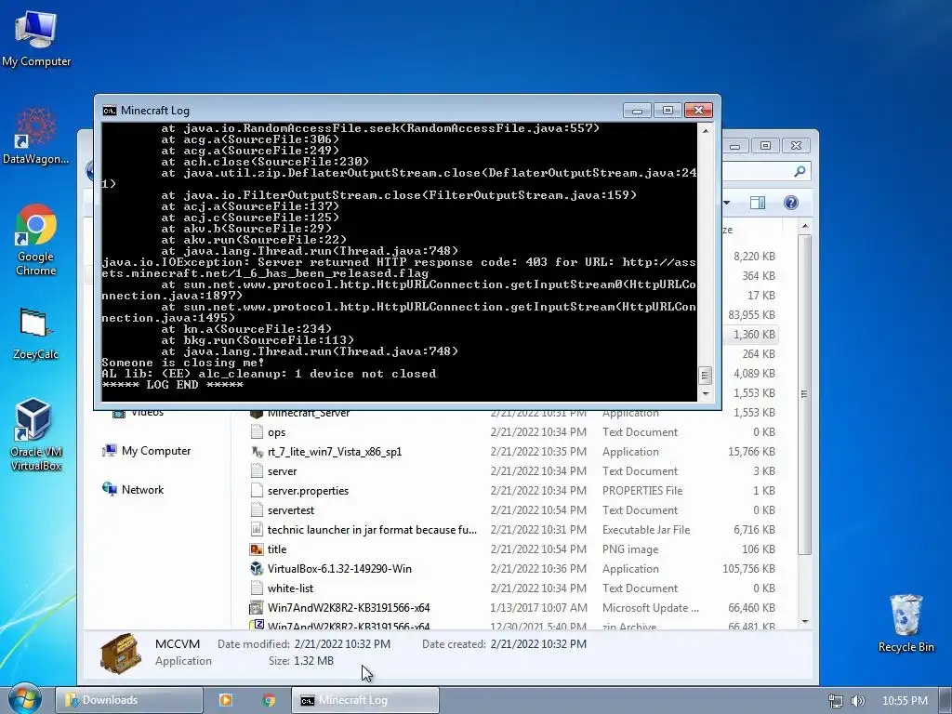
Task: Open view options dropdown arrow in Explorer
Action: click(x=727, y=203)
